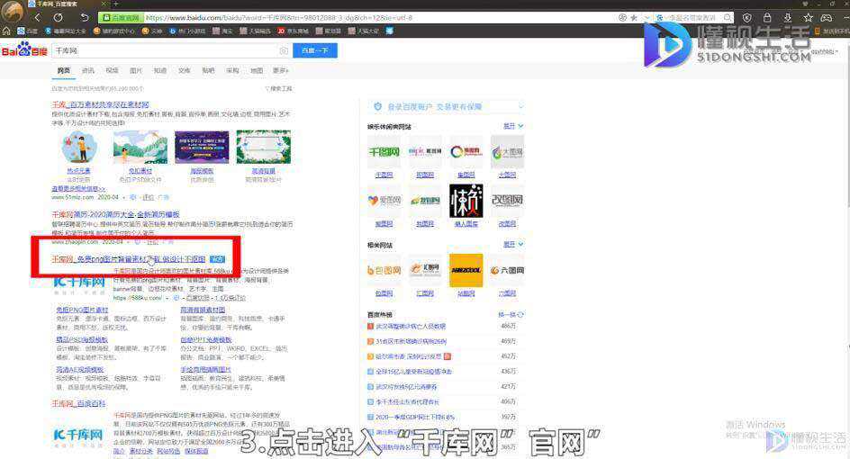
Task: Open the browser home page icon
Action: [x=6, y=31]
